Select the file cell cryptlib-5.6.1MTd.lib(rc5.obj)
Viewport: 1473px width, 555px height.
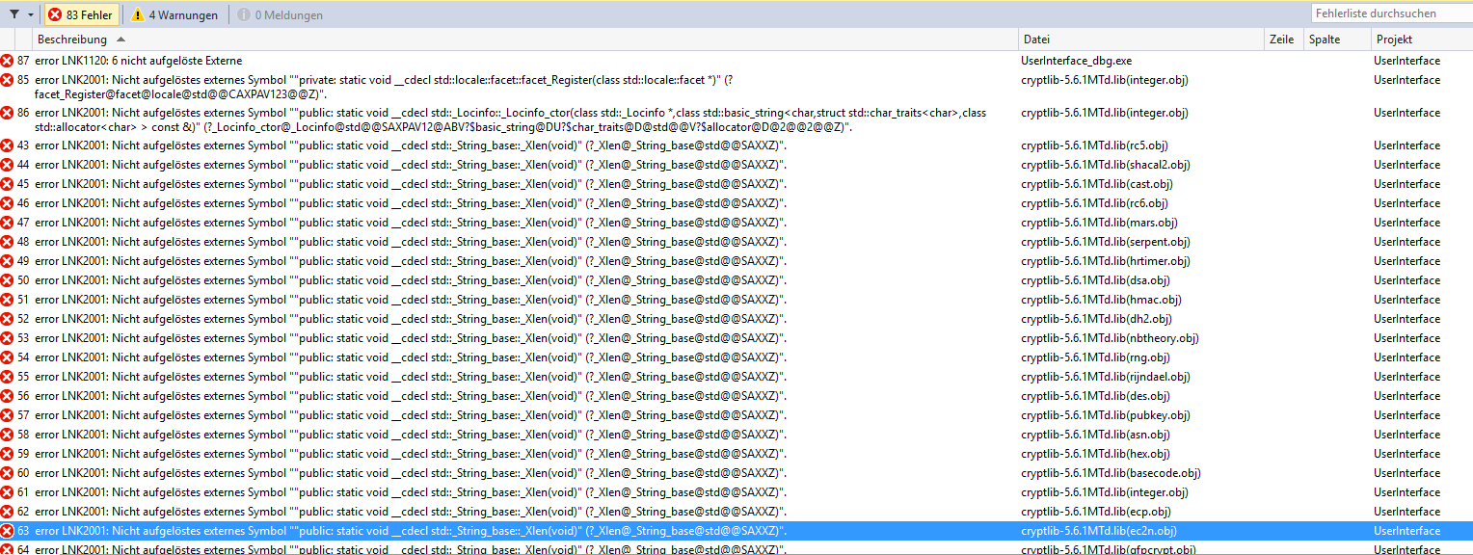(1094, 145)
